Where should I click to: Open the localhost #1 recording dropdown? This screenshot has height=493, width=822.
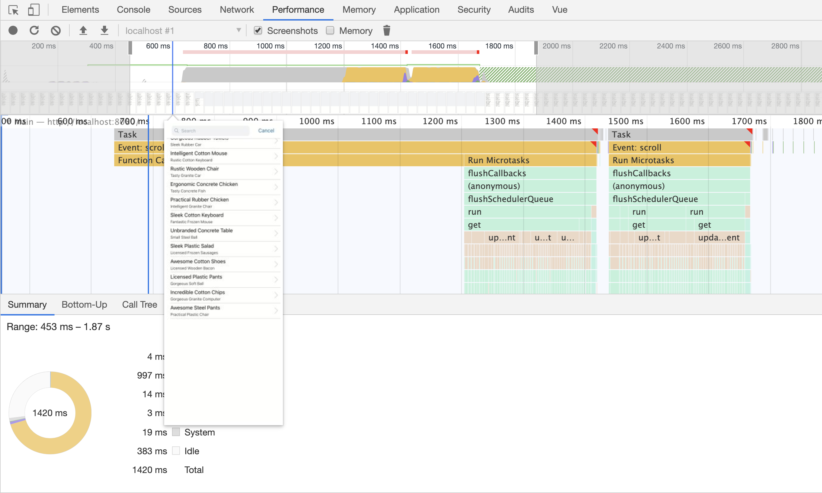click(x=183, y=30)
